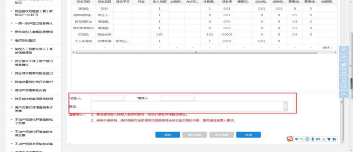The height and width of the screenshot is (152, 353).
Task: Open the feedback edit icon in floating sidebar
Action: click(x=344, y=86)
